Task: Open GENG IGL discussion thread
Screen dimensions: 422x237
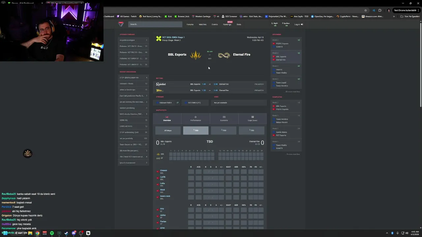Action: coord(134,120)
